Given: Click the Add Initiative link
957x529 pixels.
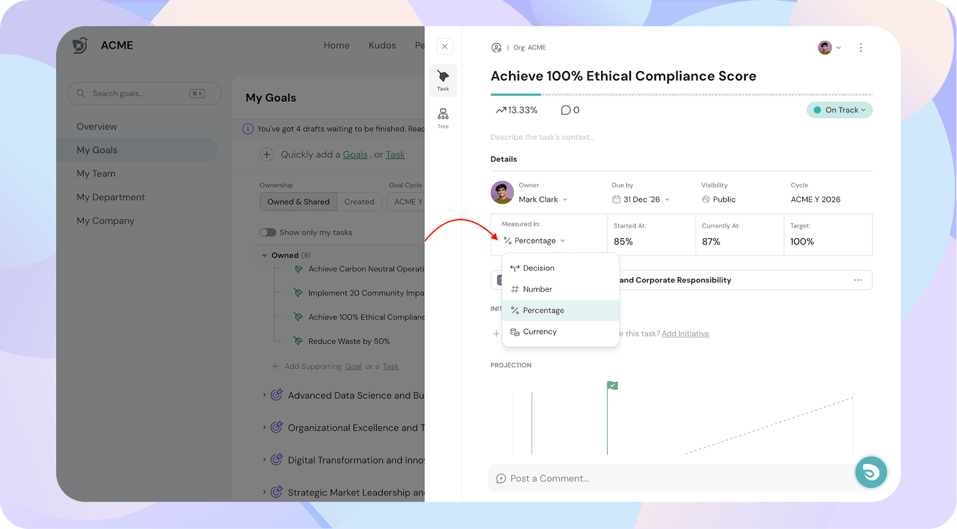Looking at the screenshot, I should pos(685,334).
